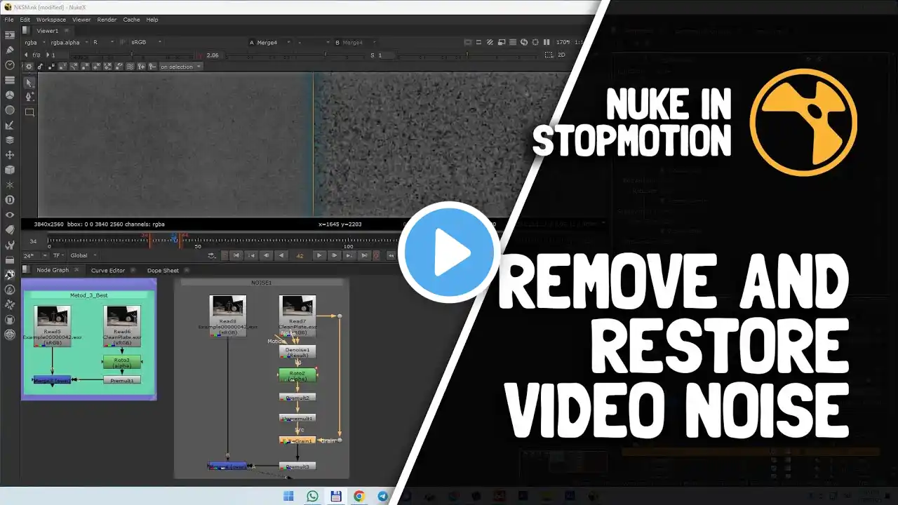The image size is (898, 505).
Task: Click the viewer settings gear icon
Action: click(29, 67)
